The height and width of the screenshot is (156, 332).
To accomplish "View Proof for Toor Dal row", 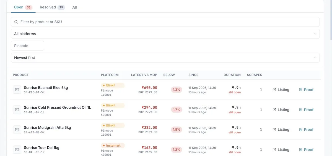I will [306, 150].
